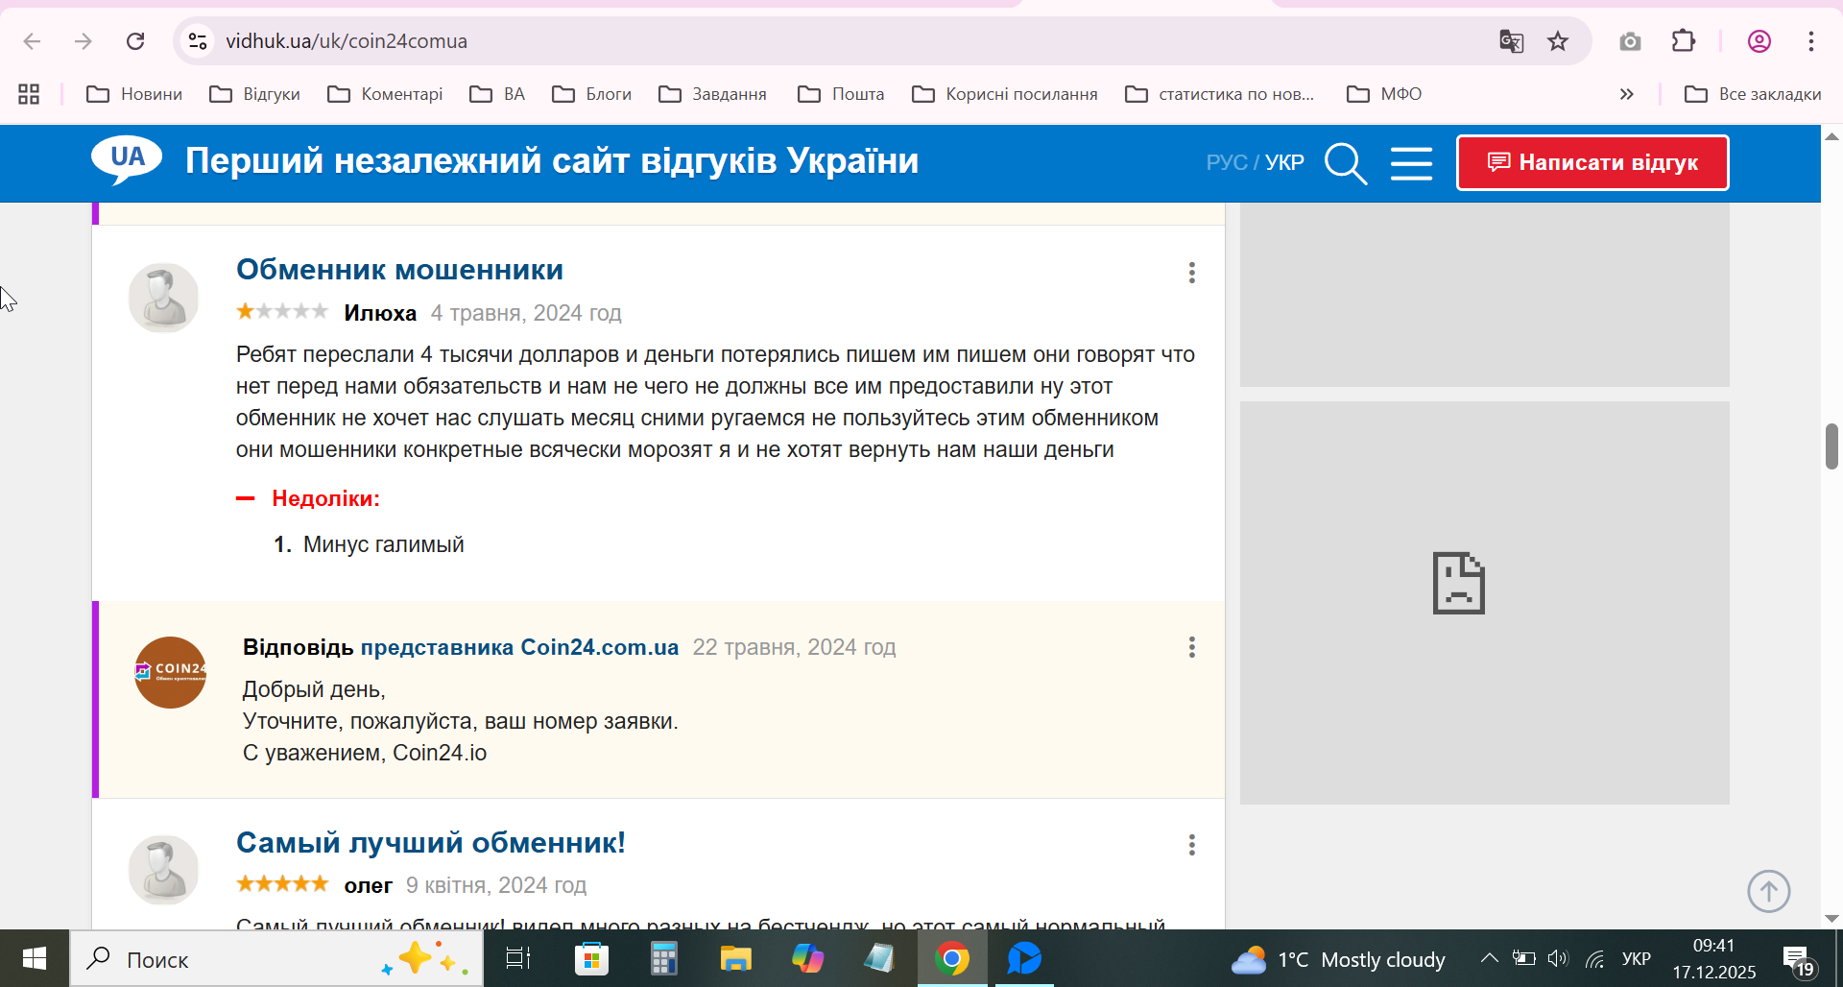This screenshot has width=1843, height=987.
Task: Open options menu for Coin24 representative reply
Action: (1192, 647)
